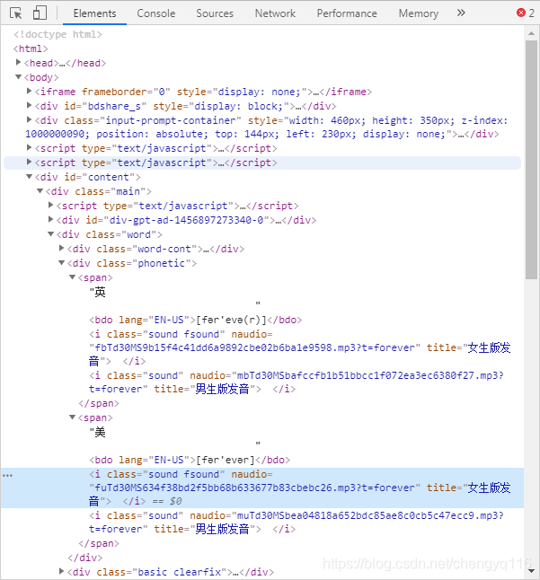
Task: Toggle the device toolbar icon
Action: (40, 13)
